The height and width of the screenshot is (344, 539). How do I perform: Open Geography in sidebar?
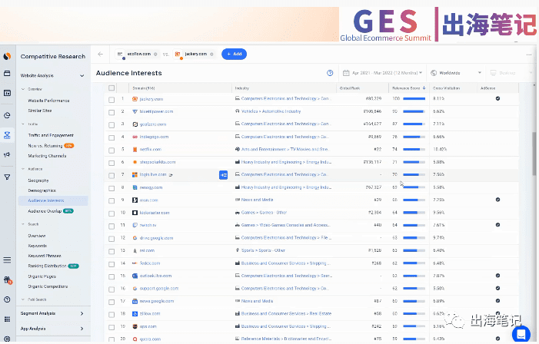[x=38, y=180]
